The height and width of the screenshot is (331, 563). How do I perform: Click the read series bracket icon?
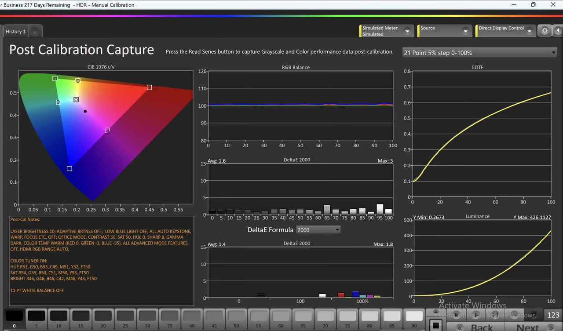tap(495, 315)
